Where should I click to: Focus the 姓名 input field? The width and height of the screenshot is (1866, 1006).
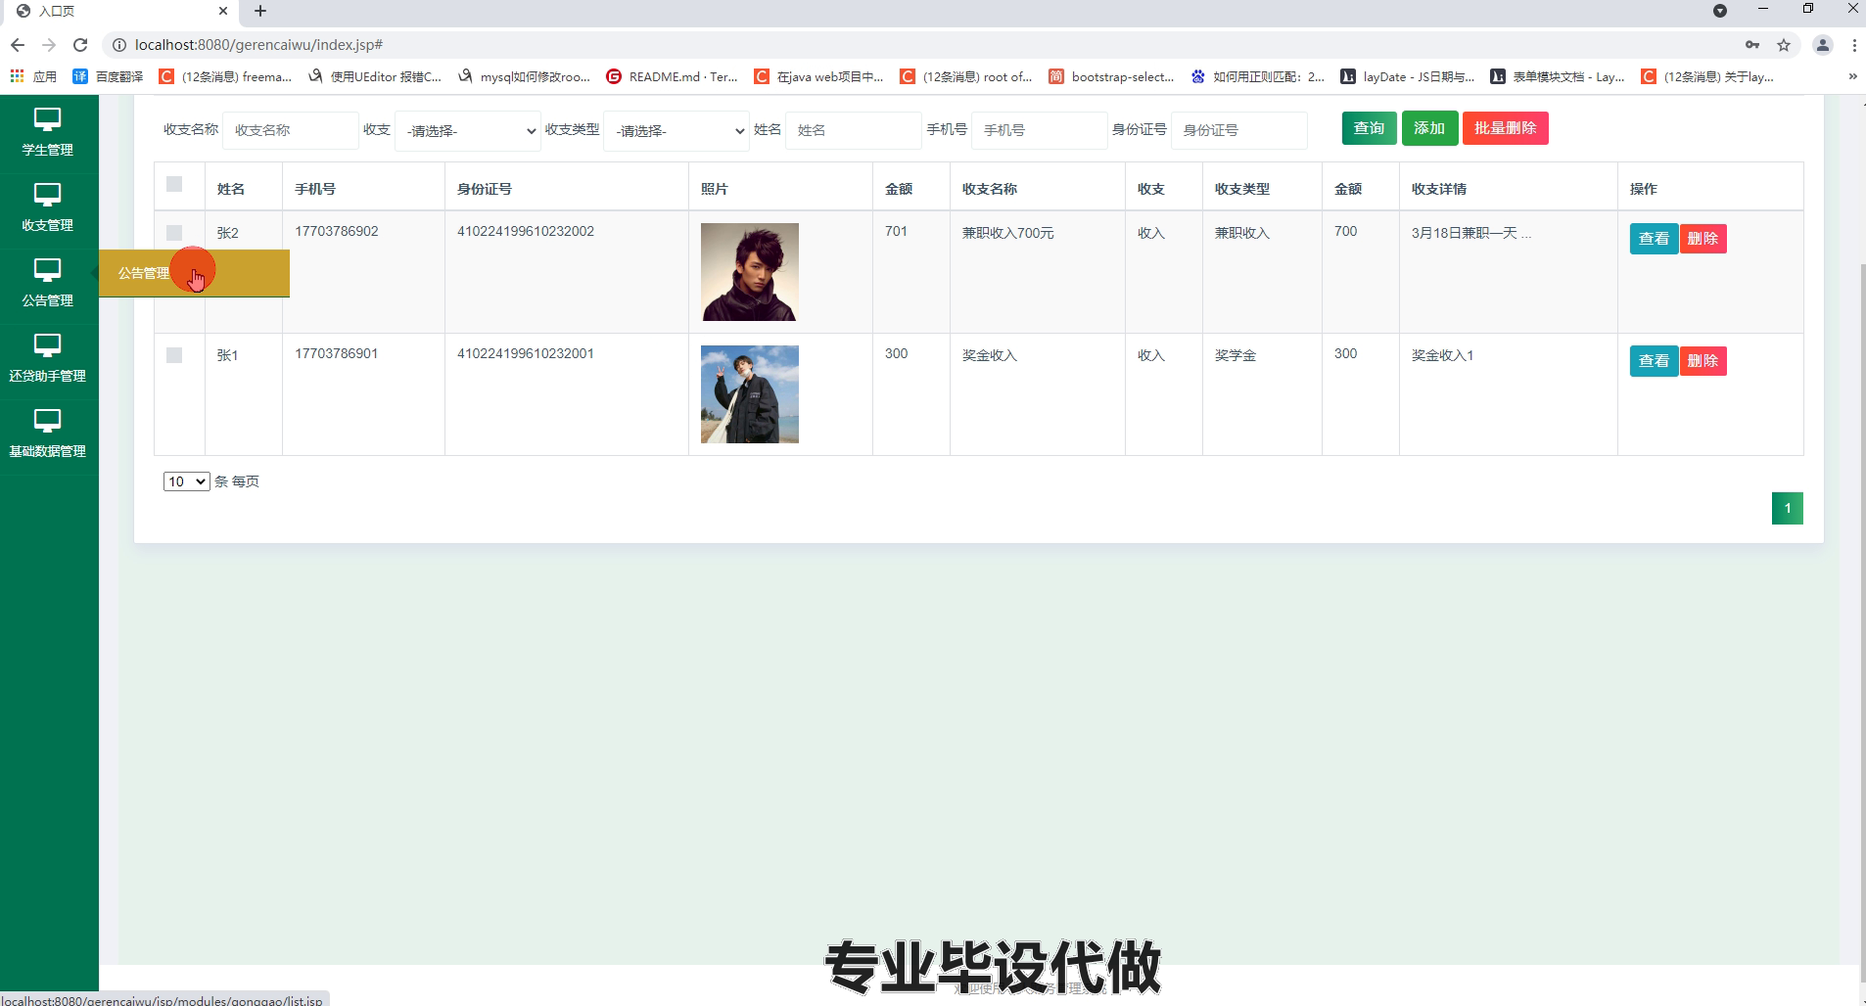[854, 130]
